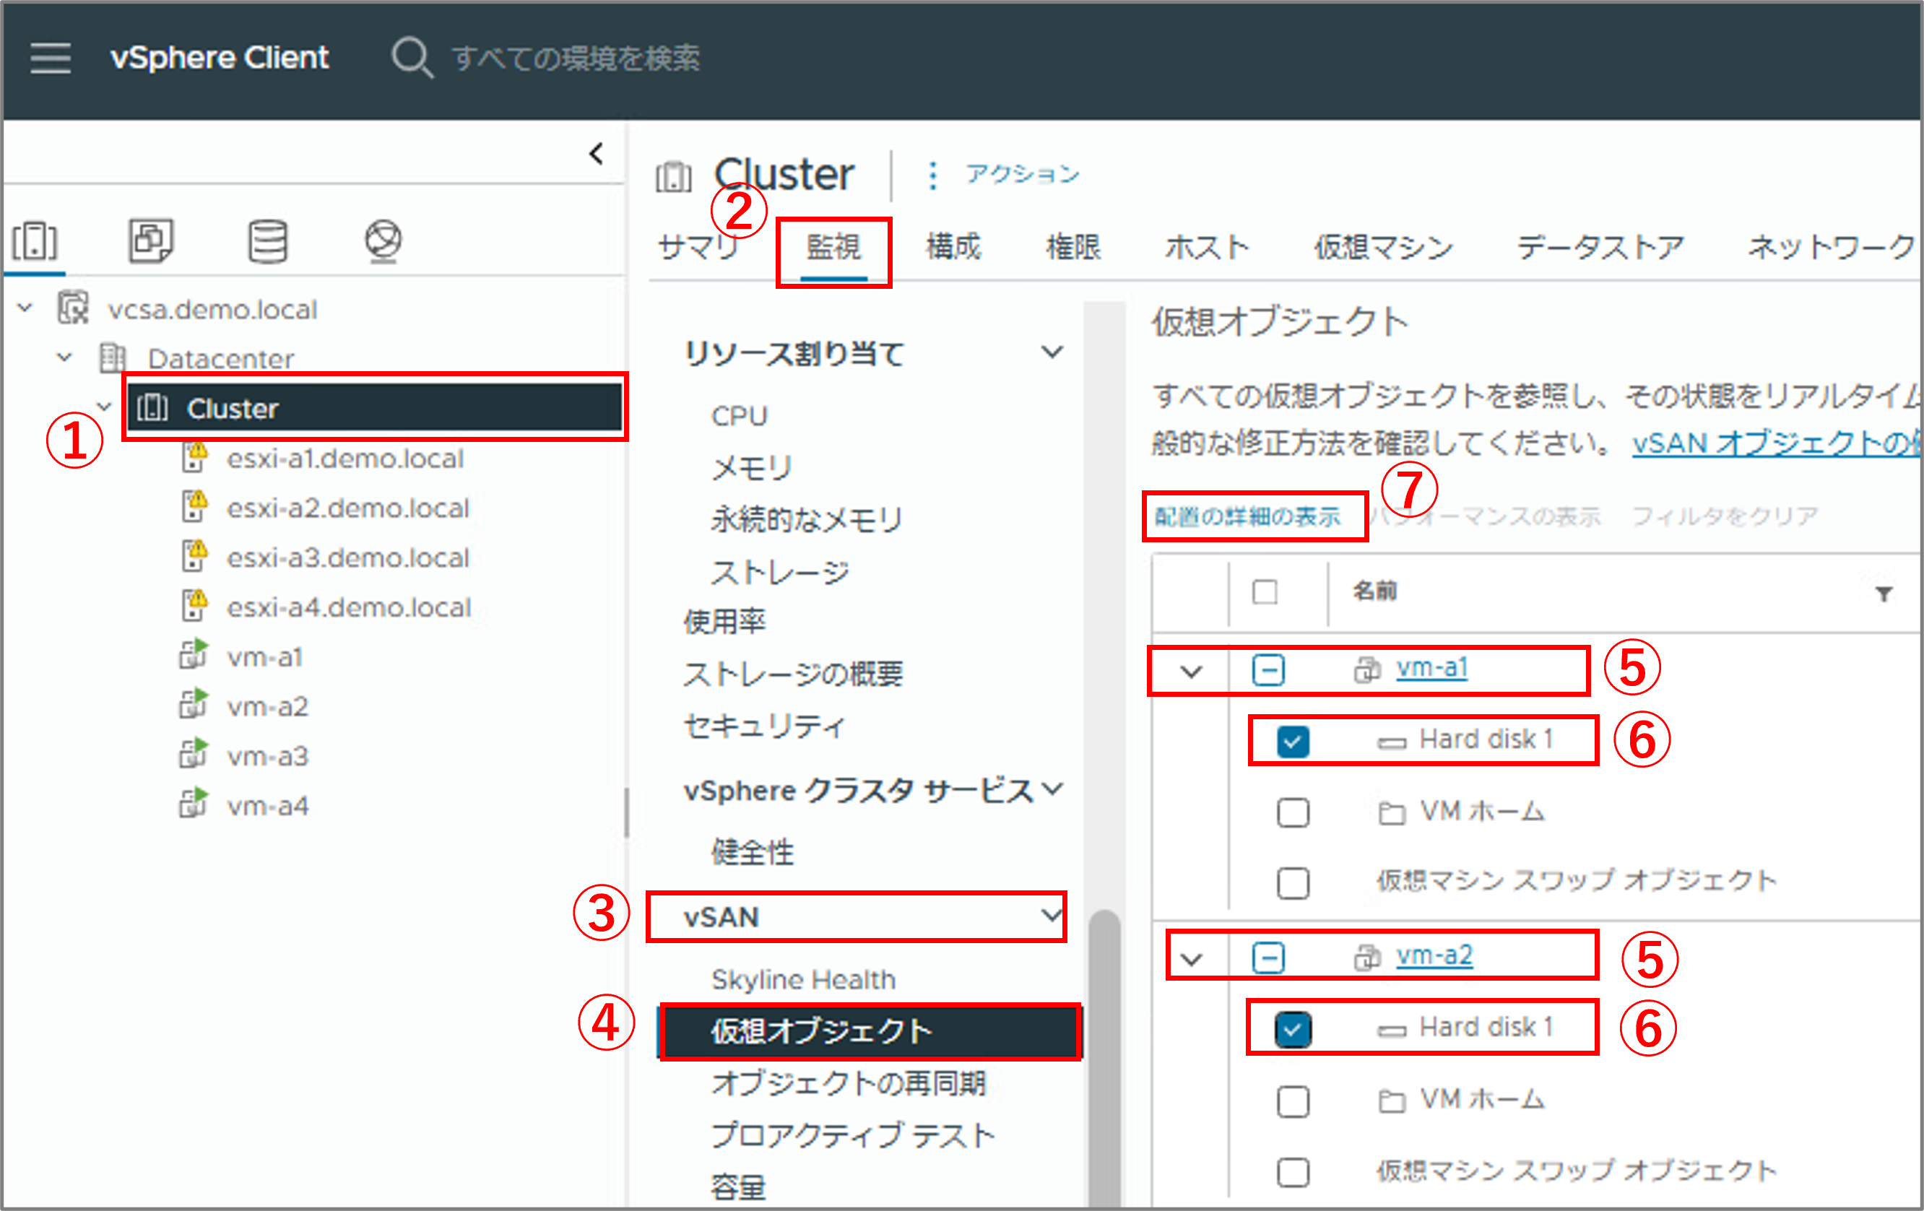Collapse the リソース割り当て section

click(x=1052, y=352)
